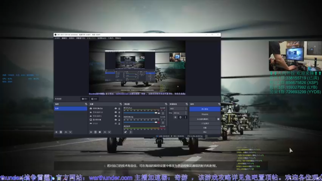
Task: Open source properties gear icon in Sources panel
Action: click(x=100, y=132)
